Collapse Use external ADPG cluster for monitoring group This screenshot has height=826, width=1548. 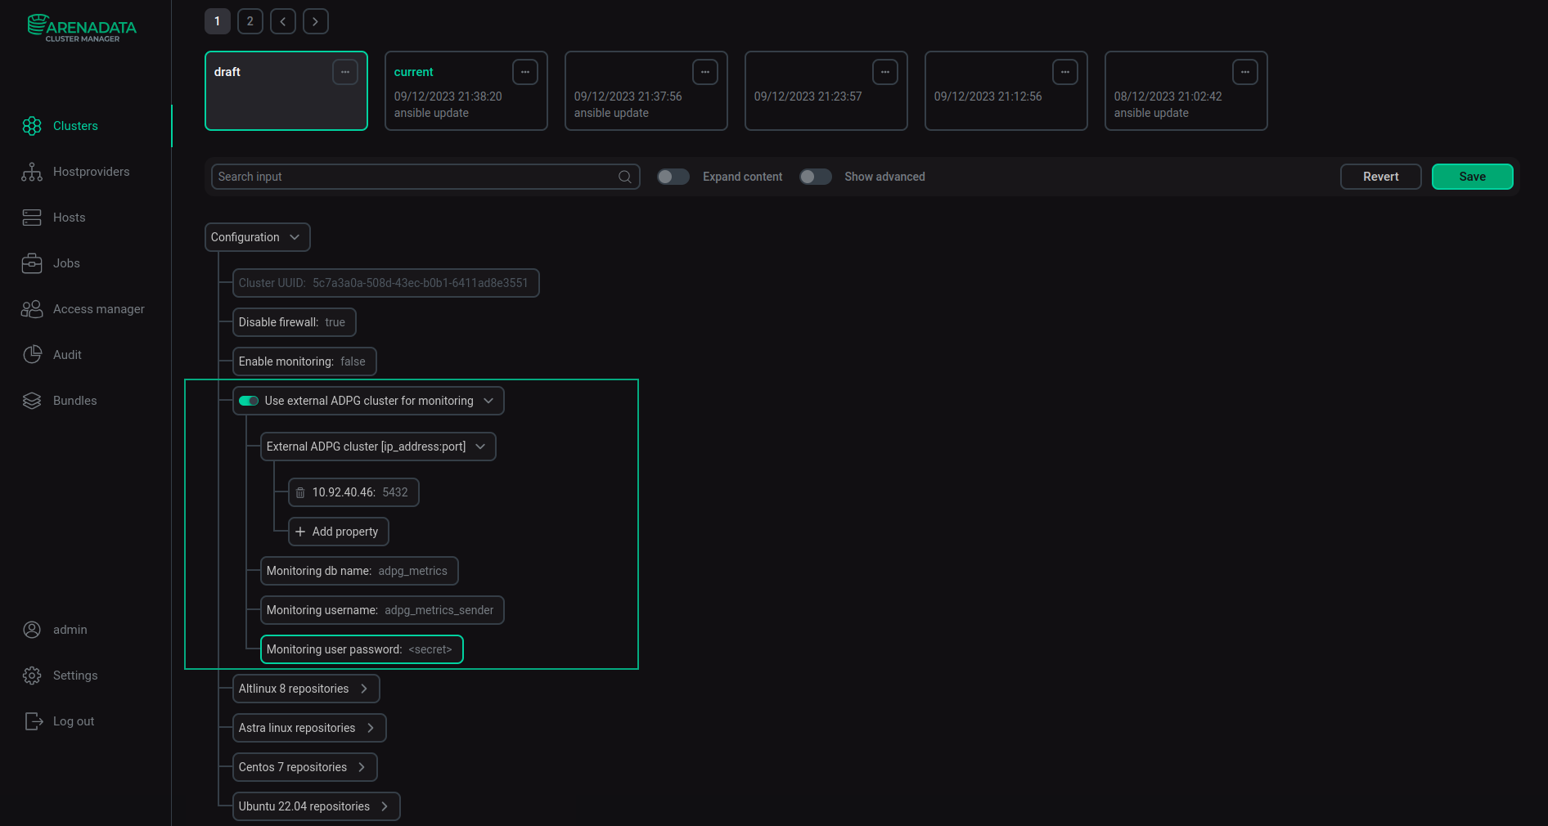pos(488,401)
